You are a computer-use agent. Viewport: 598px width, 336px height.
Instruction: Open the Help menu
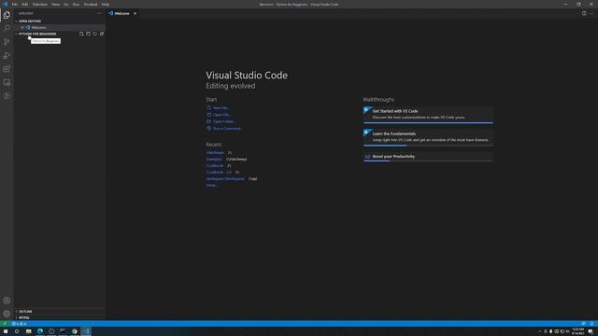click(x=106, y=4)
